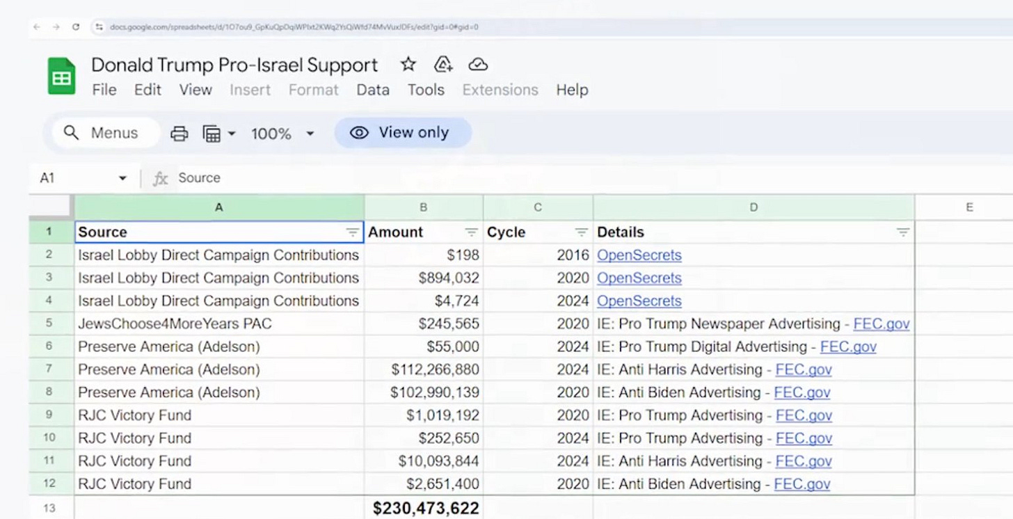Open the OpenSecrets link for 2020 cycle
The width and height of the screenshot is (1013, 519).
(639, 278)
